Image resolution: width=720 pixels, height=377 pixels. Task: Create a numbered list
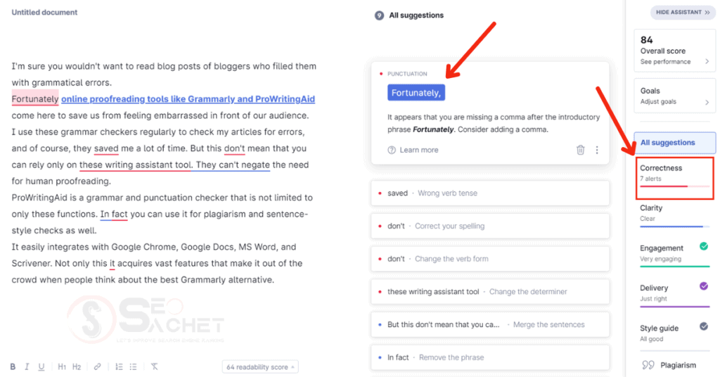click(x=119, y=366)
